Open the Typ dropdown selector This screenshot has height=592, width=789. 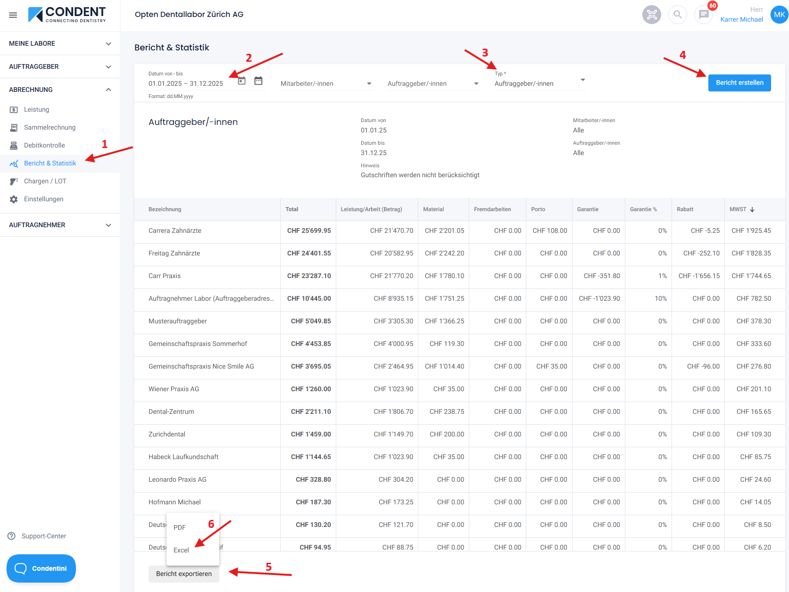coord(540,83)
